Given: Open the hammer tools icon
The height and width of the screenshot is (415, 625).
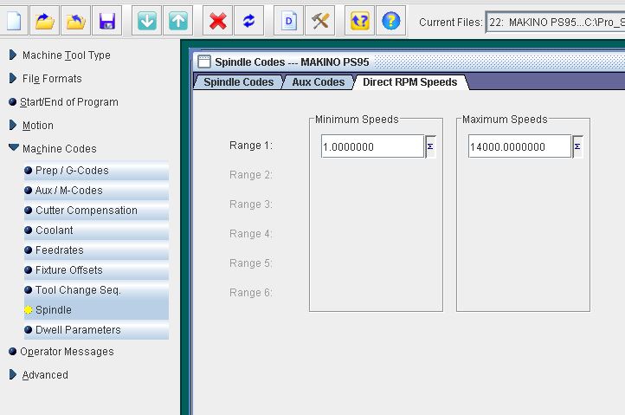Looking at the screenshot, I should (x=319, y=21).
